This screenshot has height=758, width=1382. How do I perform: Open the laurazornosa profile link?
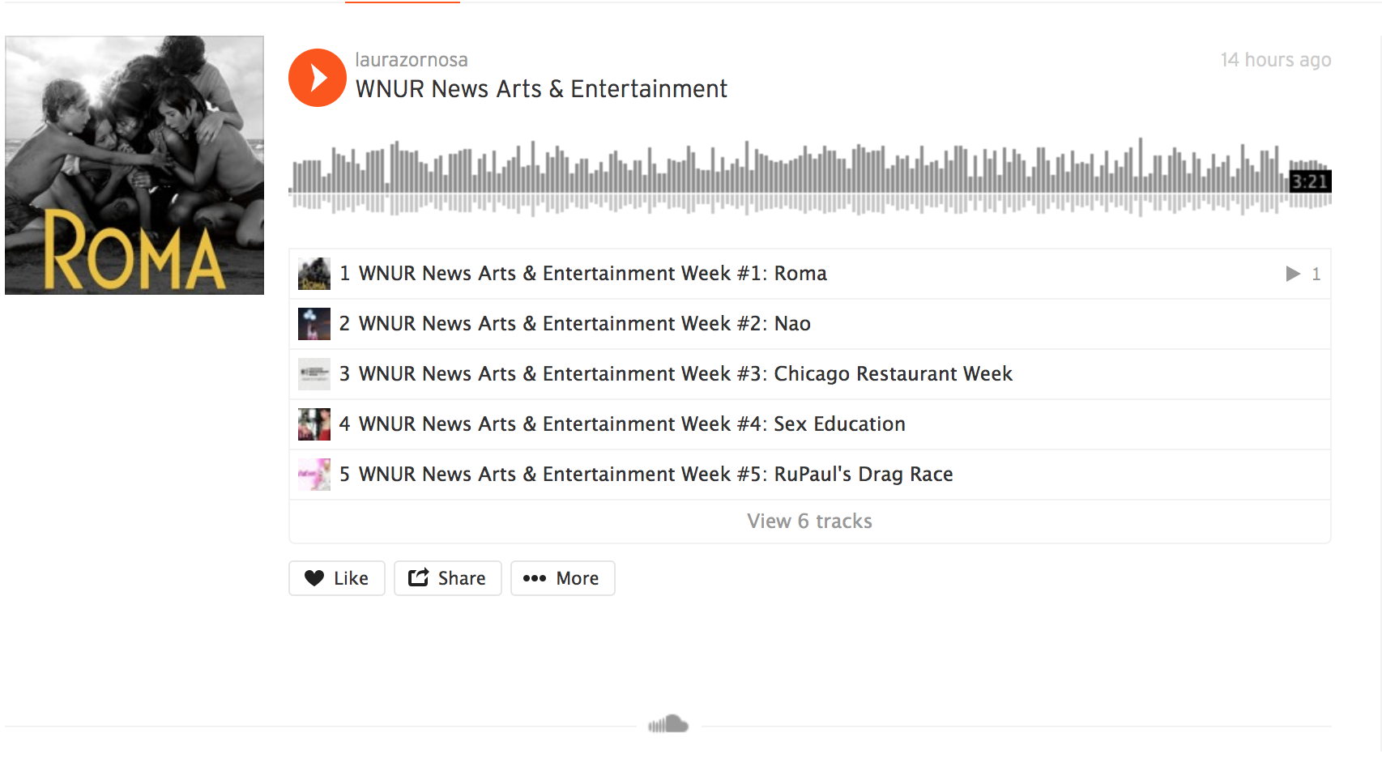(x=412, y=60)
